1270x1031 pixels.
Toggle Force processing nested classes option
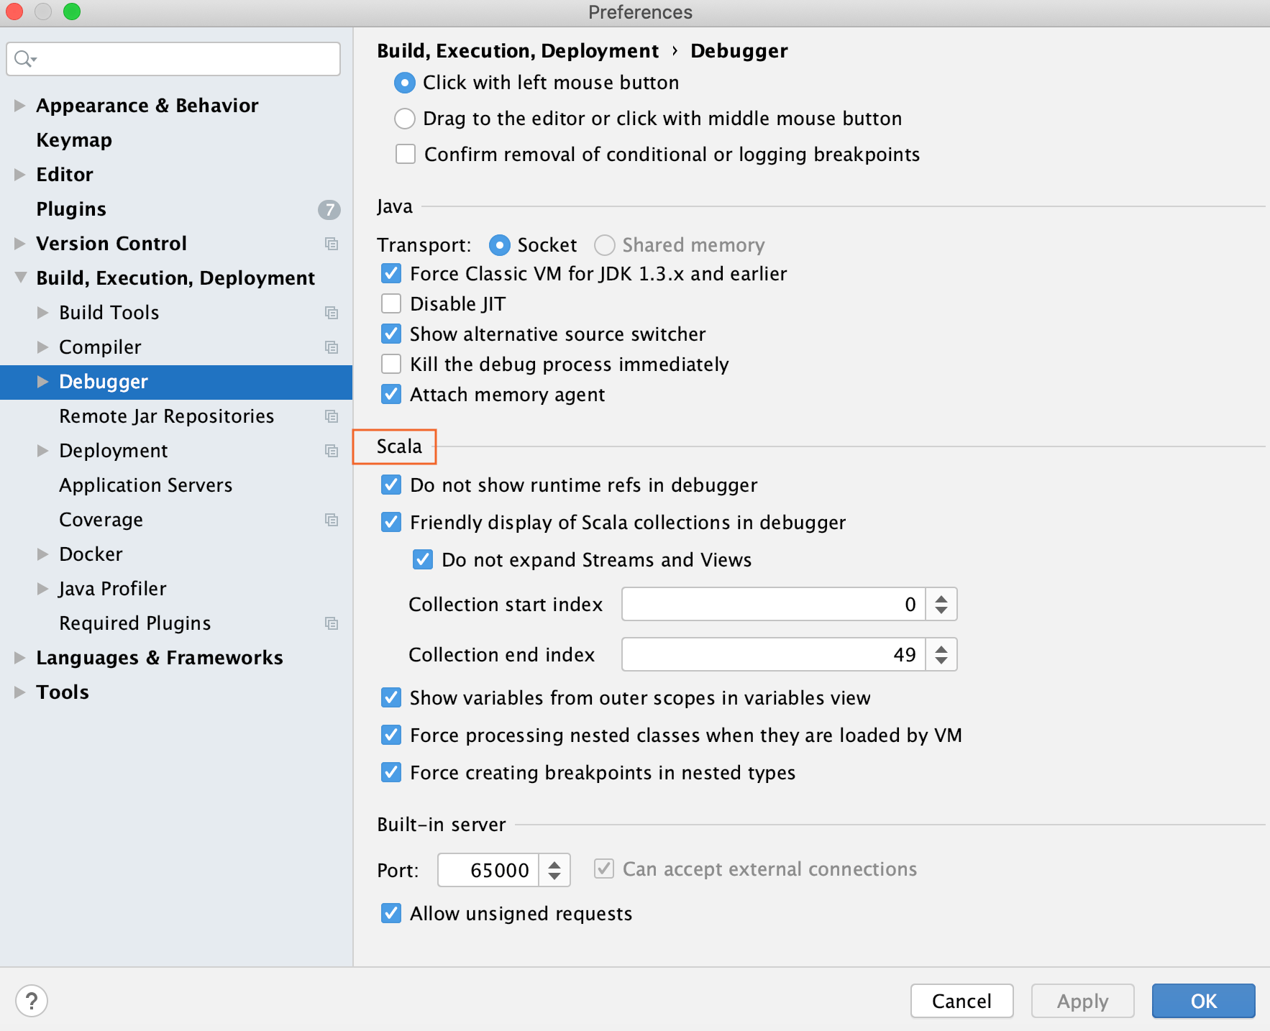point(391,736)
